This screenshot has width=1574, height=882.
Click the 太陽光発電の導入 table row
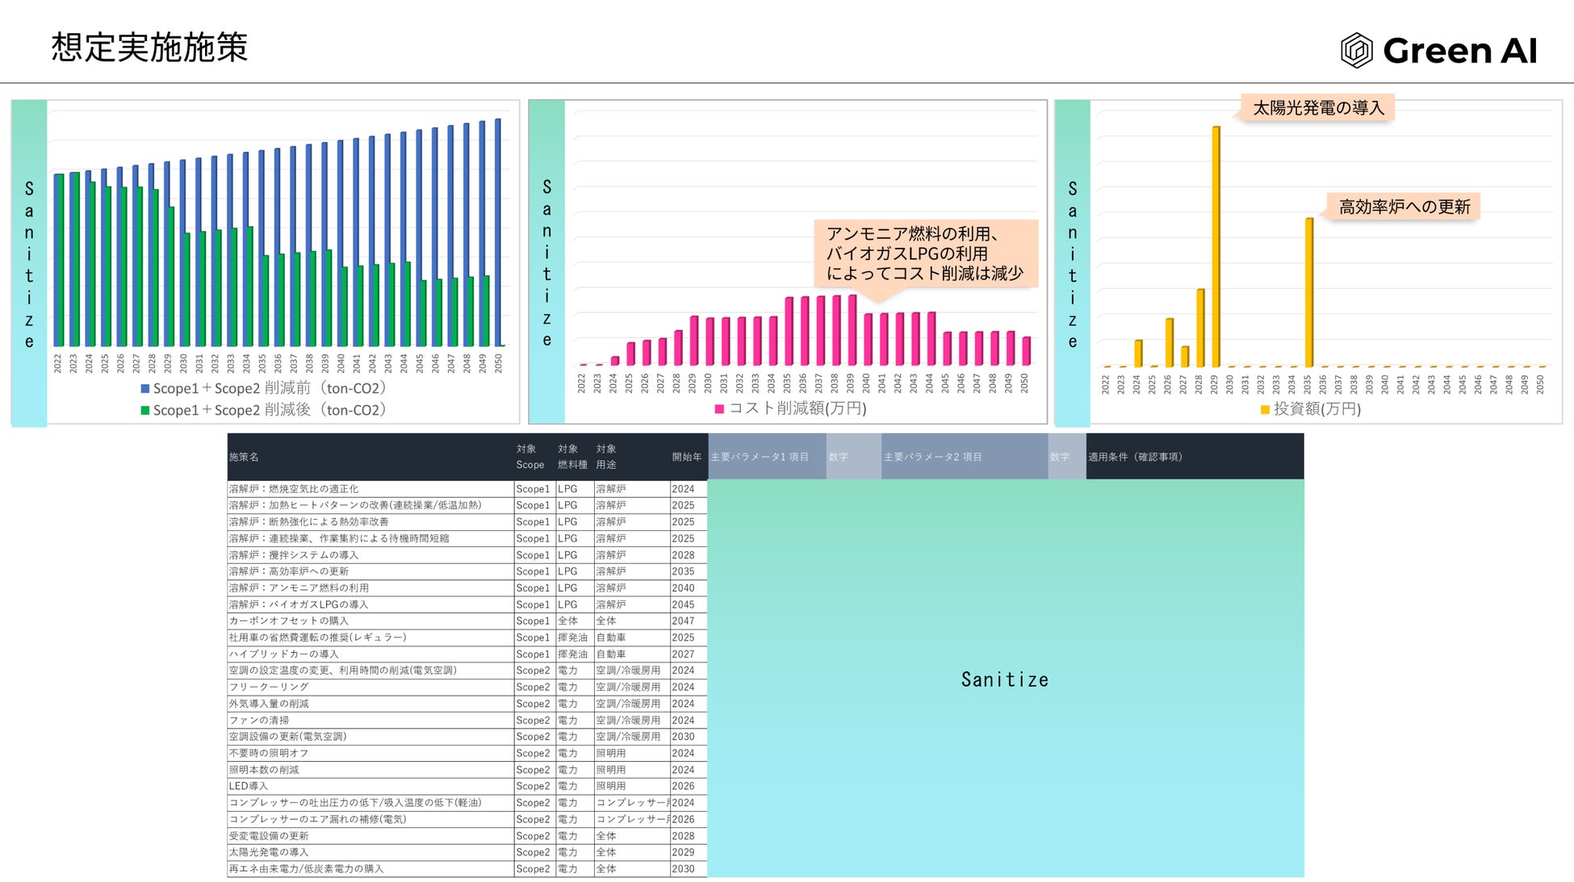tap(269, 853)
